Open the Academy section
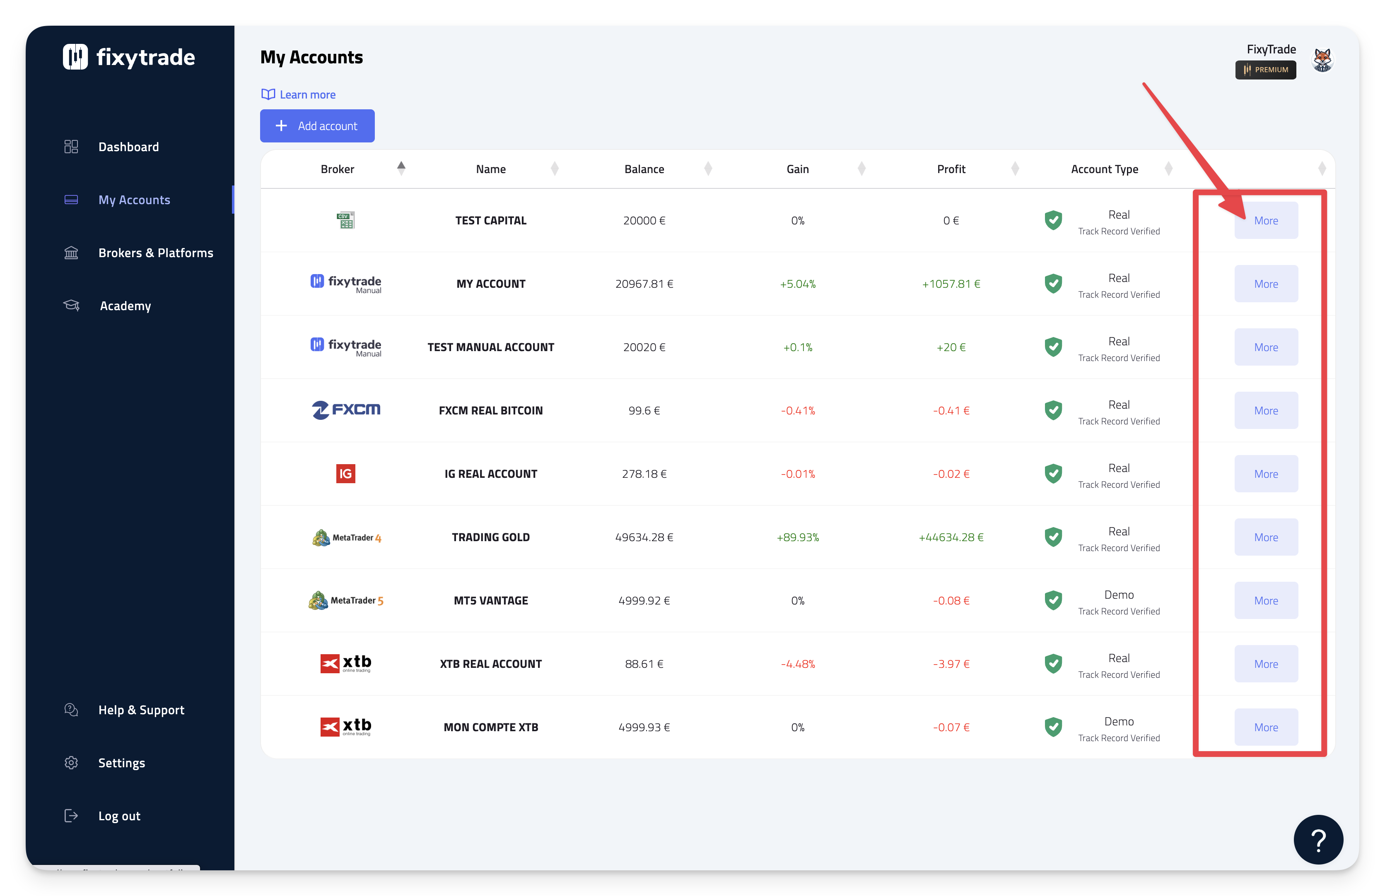 125,306
